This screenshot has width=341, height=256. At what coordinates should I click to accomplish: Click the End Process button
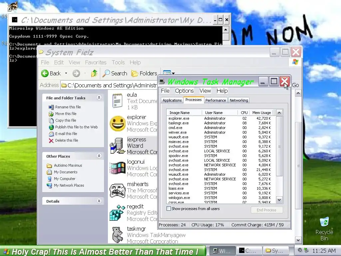(x=267, y=210)
